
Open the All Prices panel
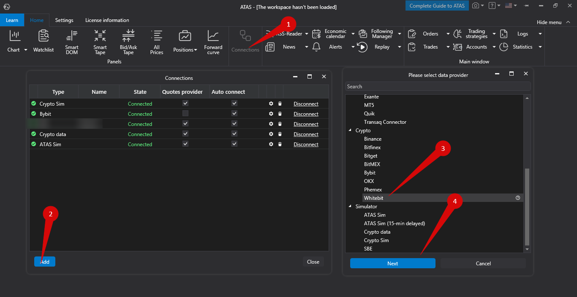coord(157,42)
